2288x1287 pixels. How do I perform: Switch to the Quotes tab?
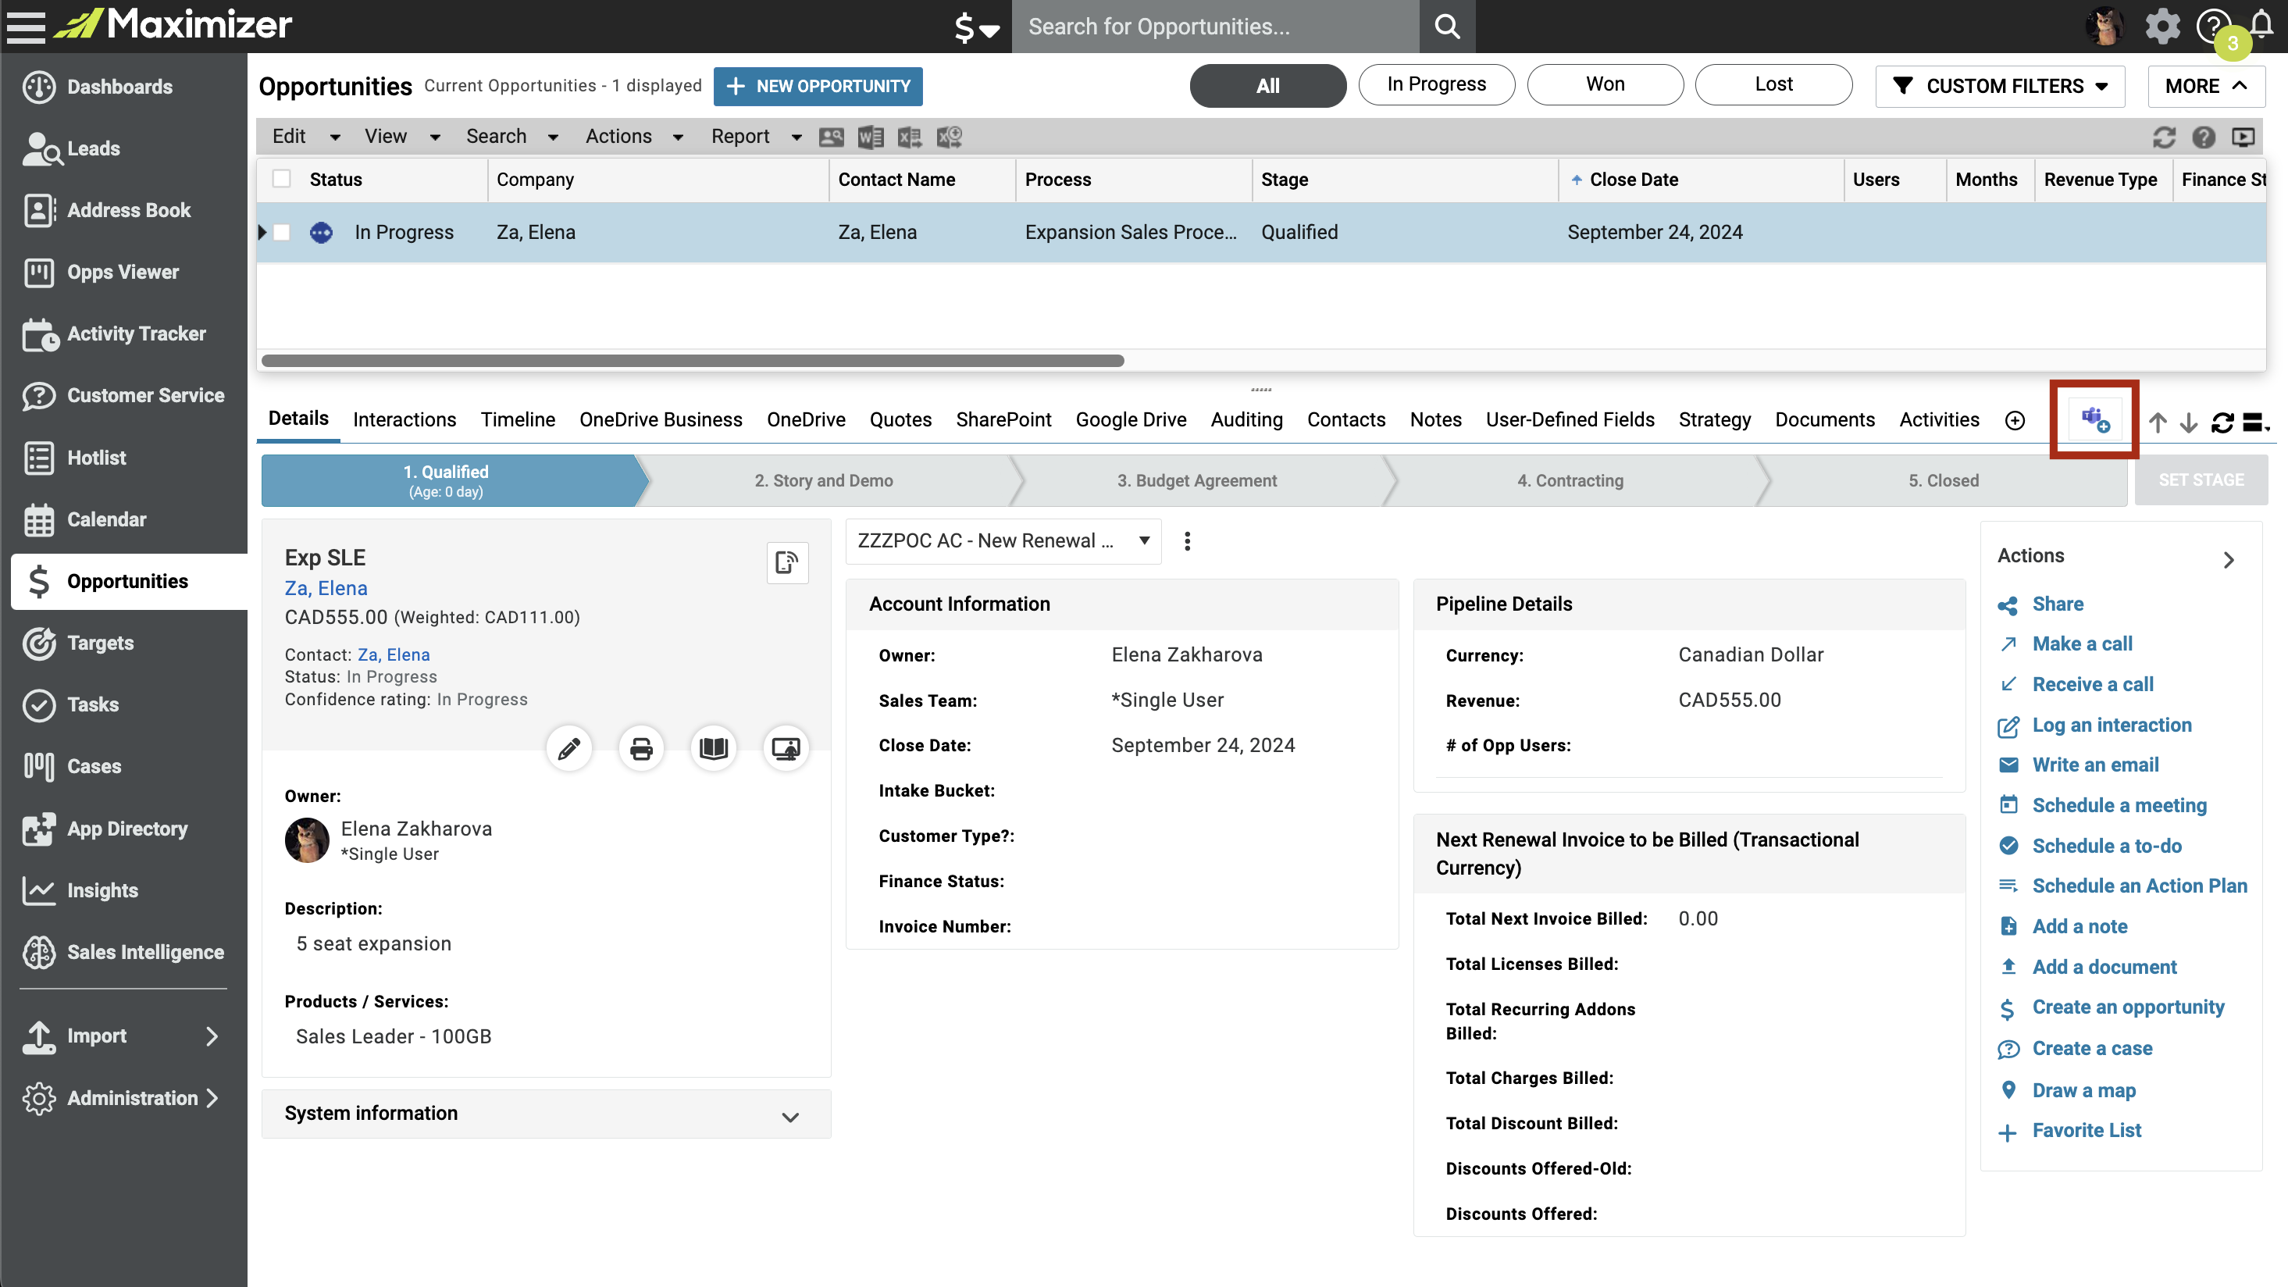(900, 419)
